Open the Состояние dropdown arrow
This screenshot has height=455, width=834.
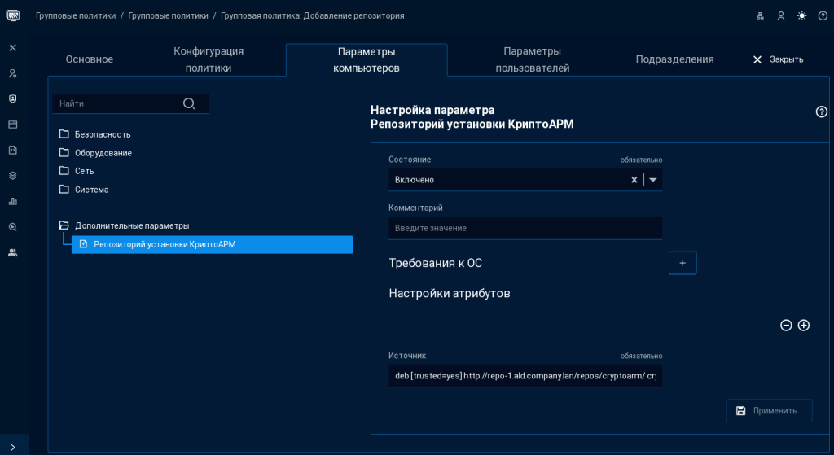[x=653, y=180]
